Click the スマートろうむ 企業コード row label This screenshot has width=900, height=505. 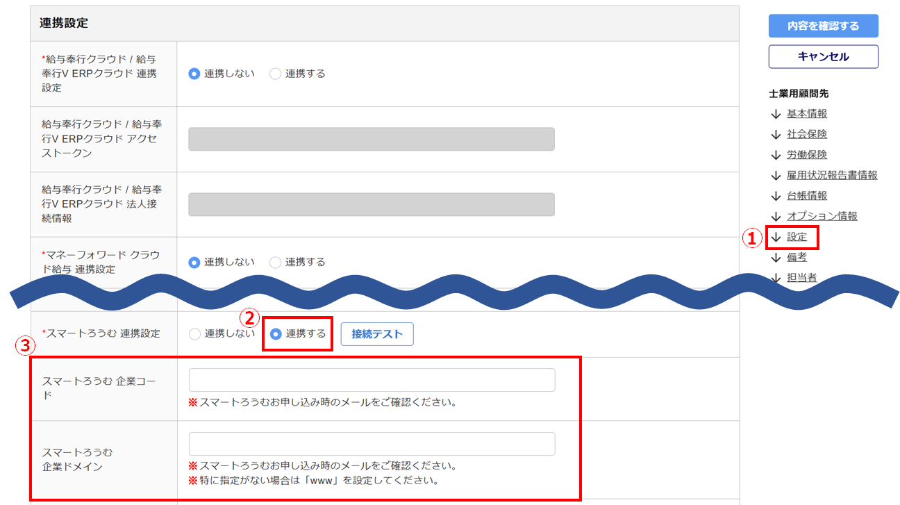[100, 388]
